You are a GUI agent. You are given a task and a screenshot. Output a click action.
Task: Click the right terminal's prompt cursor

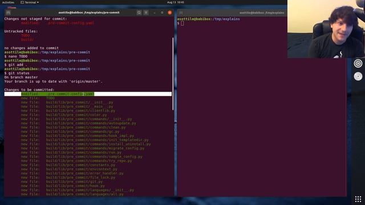pyautogui.click(x=182, y=23)
